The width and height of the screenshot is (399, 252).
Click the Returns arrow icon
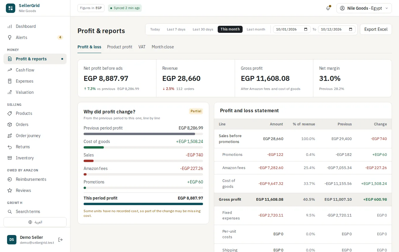click(10, 147)
